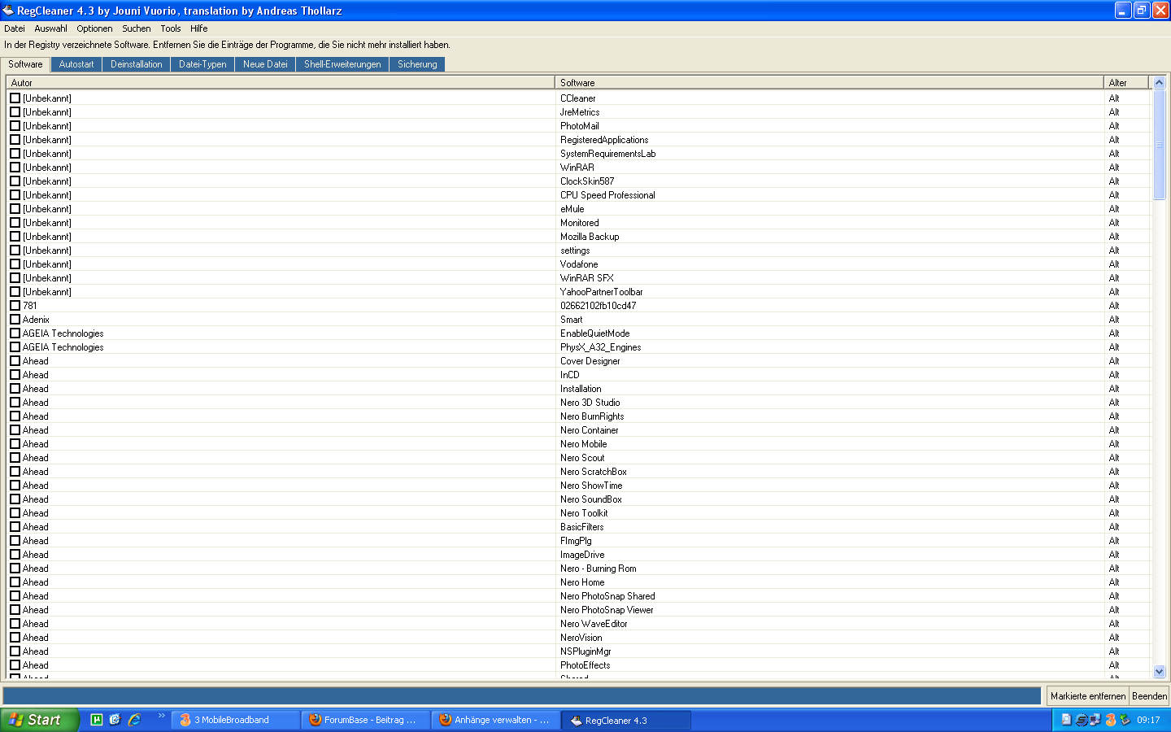Select the Software tab
1171x732 pixels.
coord(25,64)
